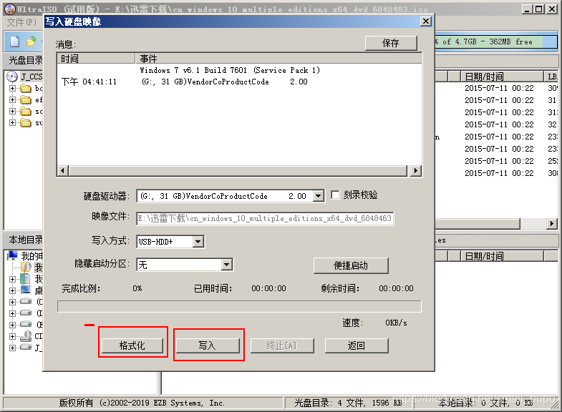
Task: Close the Write Disk Image dialog
Action: 425,21
